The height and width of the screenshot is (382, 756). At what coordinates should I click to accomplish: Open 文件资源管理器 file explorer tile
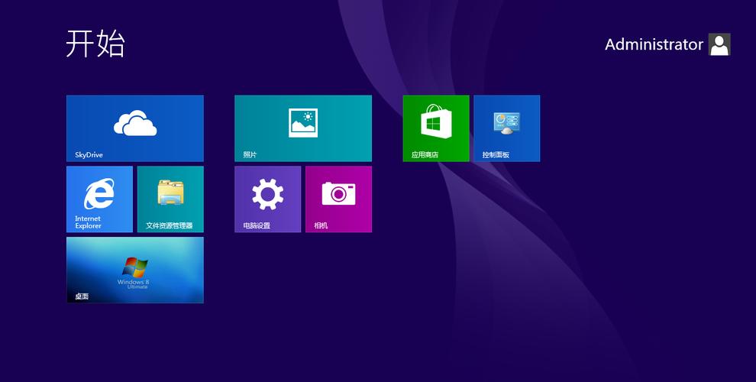point(170,199)
